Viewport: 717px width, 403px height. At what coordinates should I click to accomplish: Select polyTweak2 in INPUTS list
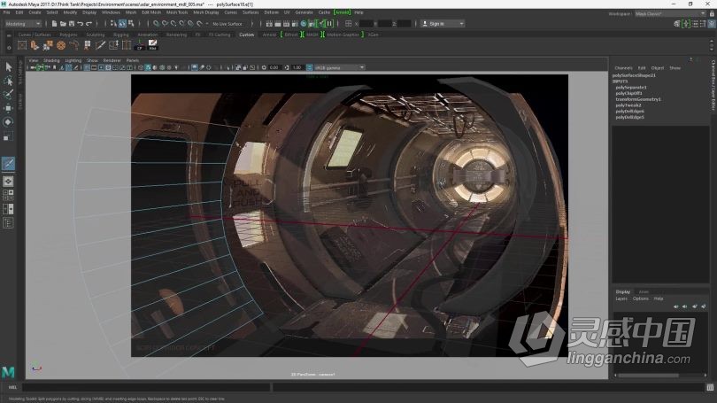pos(628,105)
